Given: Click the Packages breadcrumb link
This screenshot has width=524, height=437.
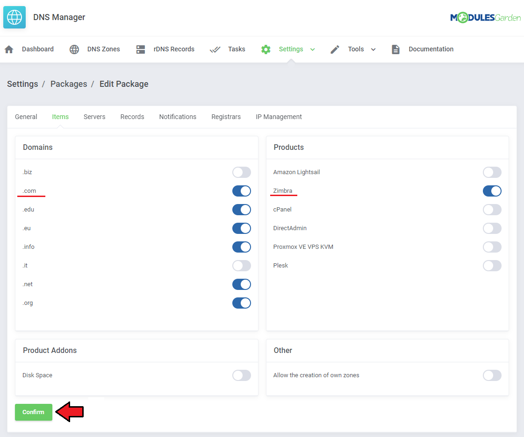Looking at the screenshot, I should coord(69,84).
